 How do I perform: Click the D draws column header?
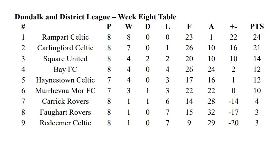(x=148, y=27)
